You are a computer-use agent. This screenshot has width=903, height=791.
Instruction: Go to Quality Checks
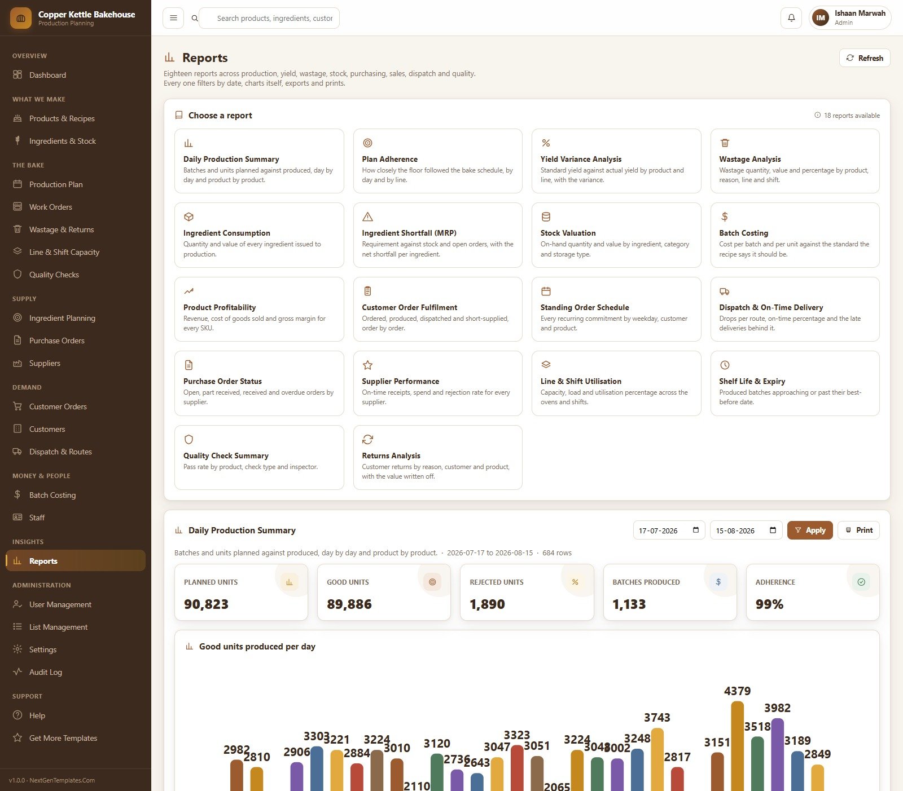(76, 275)
